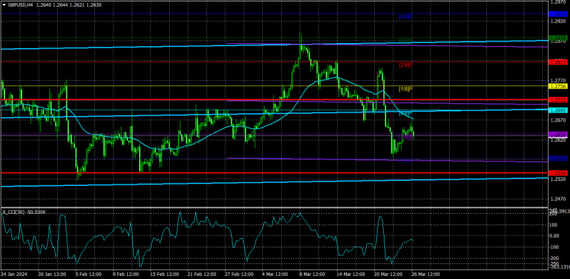Click the 1.2670 price scale tick

[559, 120]
